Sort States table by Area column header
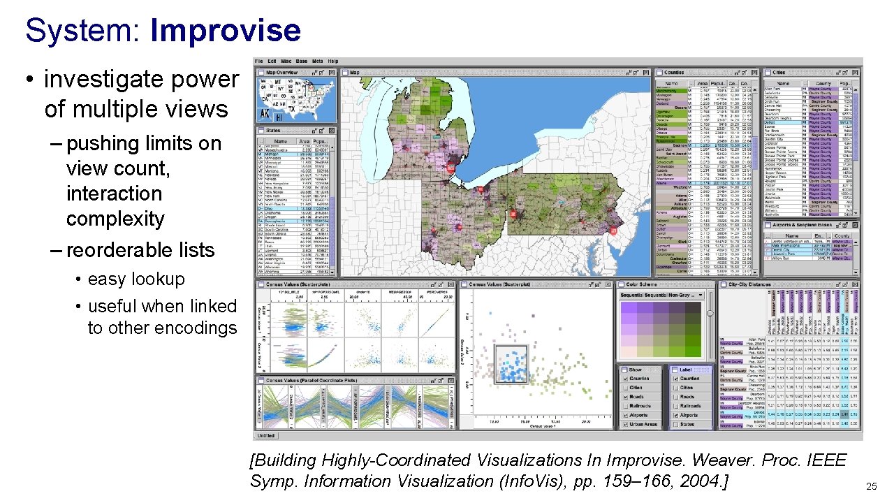Screen dimensions: 894x503 point(306,142)
